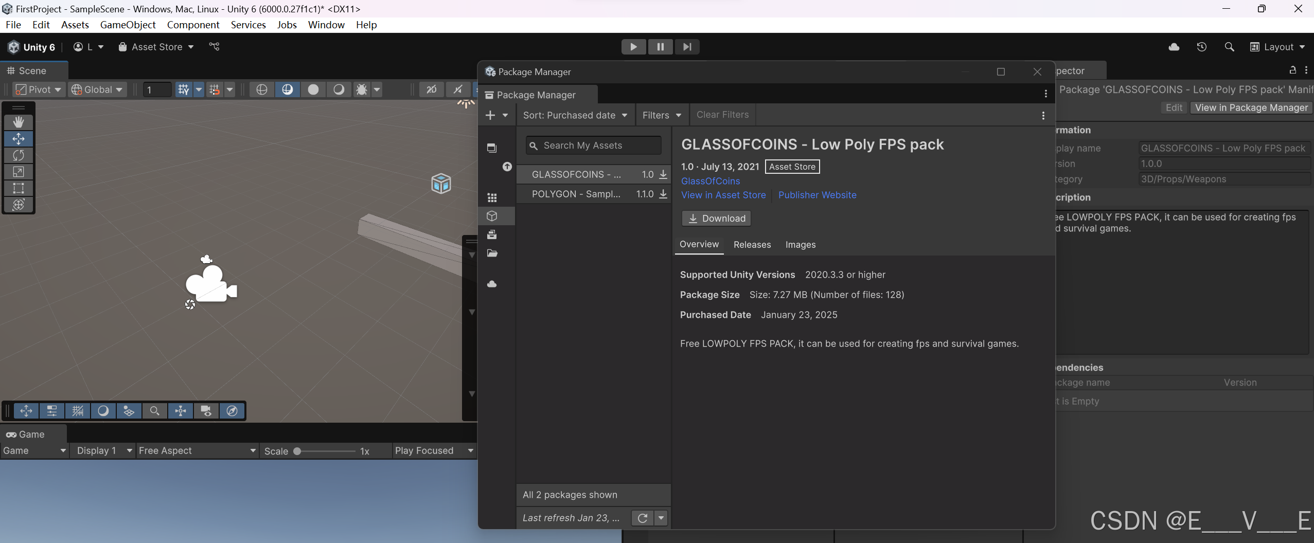Open the Filters dropdown

click(x=662, y=115)
